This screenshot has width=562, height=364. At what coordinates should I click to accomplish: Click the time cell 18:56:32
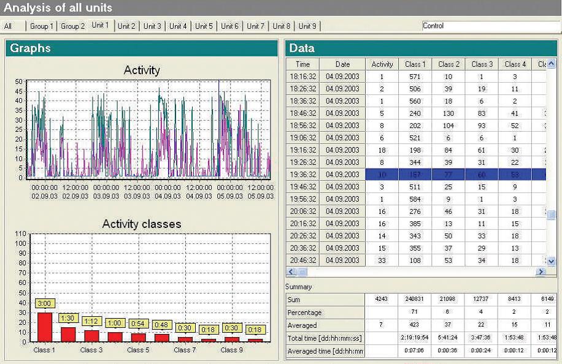point(303,125)
